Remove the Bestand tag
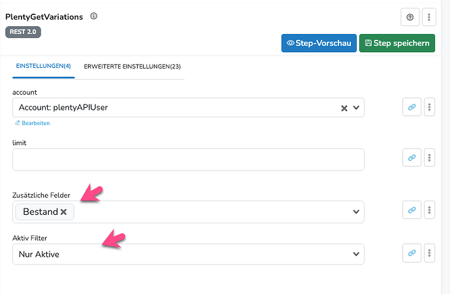The height and width of the screenshot is (294, 450). point(64,212)
